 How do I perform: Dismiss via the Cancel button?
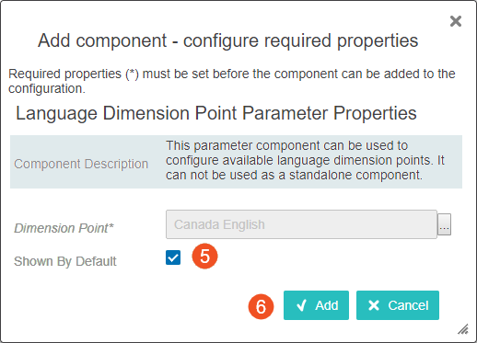398,305
